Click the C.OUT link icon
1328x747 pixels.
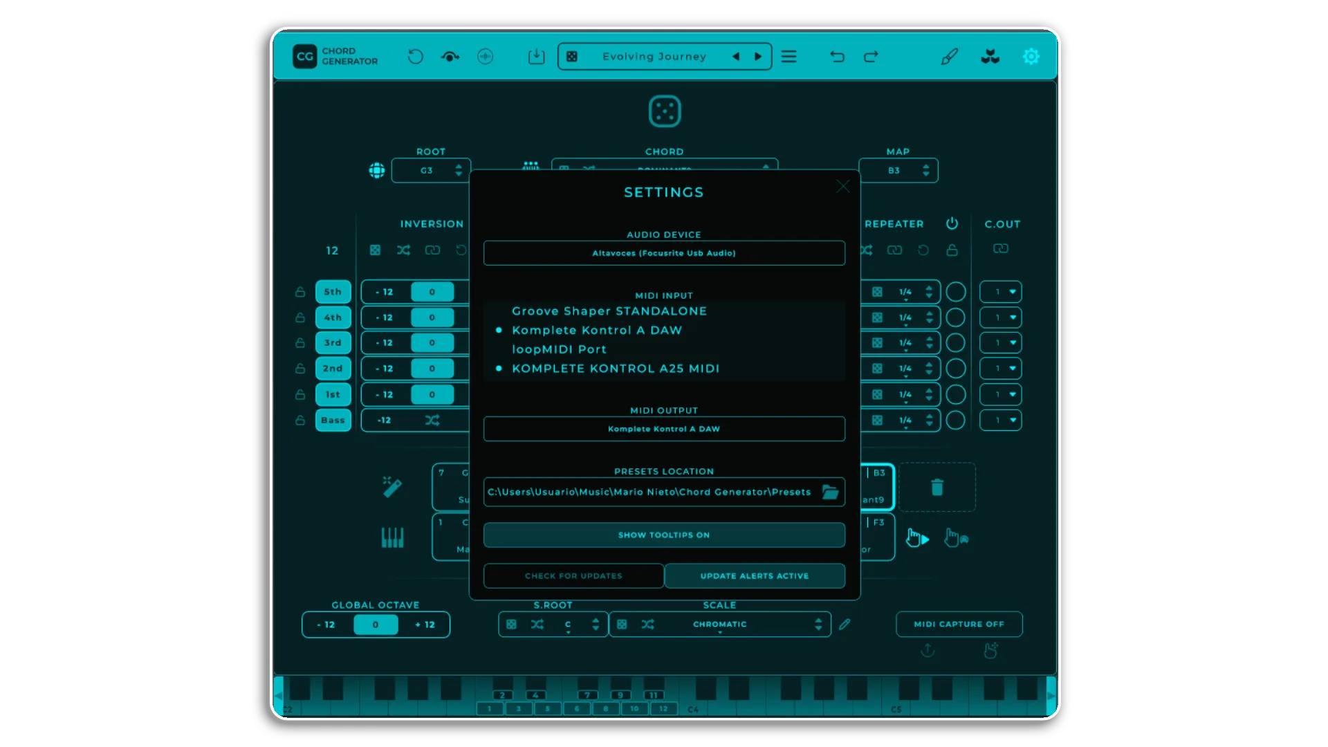1001,249
